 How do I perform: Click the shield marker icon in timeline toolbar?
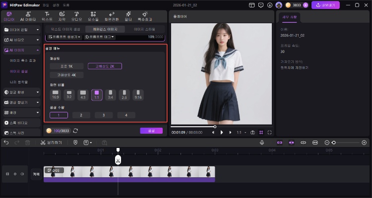click(x=75, y=143)
